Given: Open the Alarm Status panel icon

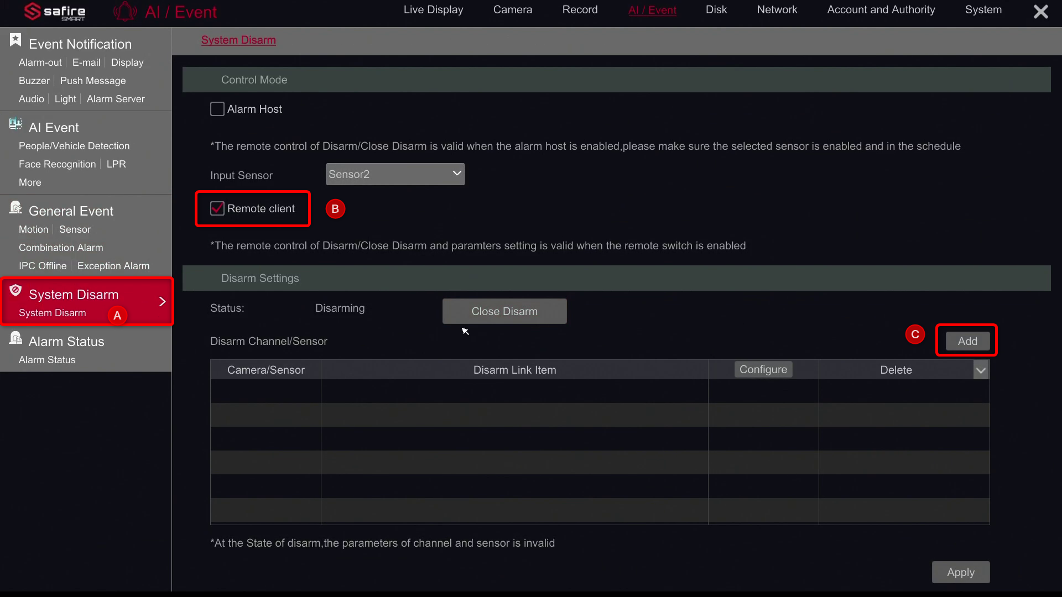Looking at the screenshot, I should pyautogui.click(x=15, y=337).
